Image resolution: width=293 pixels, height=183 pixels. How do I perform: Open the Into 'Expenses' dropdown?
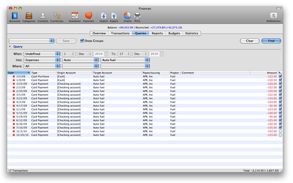click(42, 60)
